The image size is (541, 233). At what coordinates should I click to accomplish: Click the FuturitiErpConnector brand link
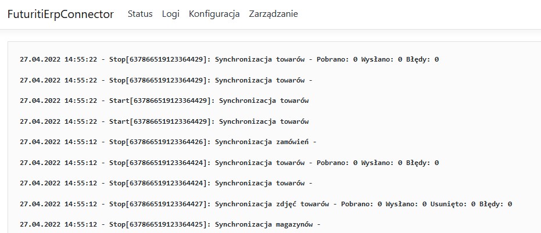pos(60,15)
